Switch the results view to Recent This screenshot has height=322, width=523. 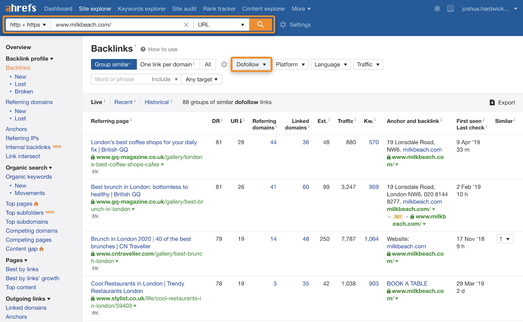123,102
